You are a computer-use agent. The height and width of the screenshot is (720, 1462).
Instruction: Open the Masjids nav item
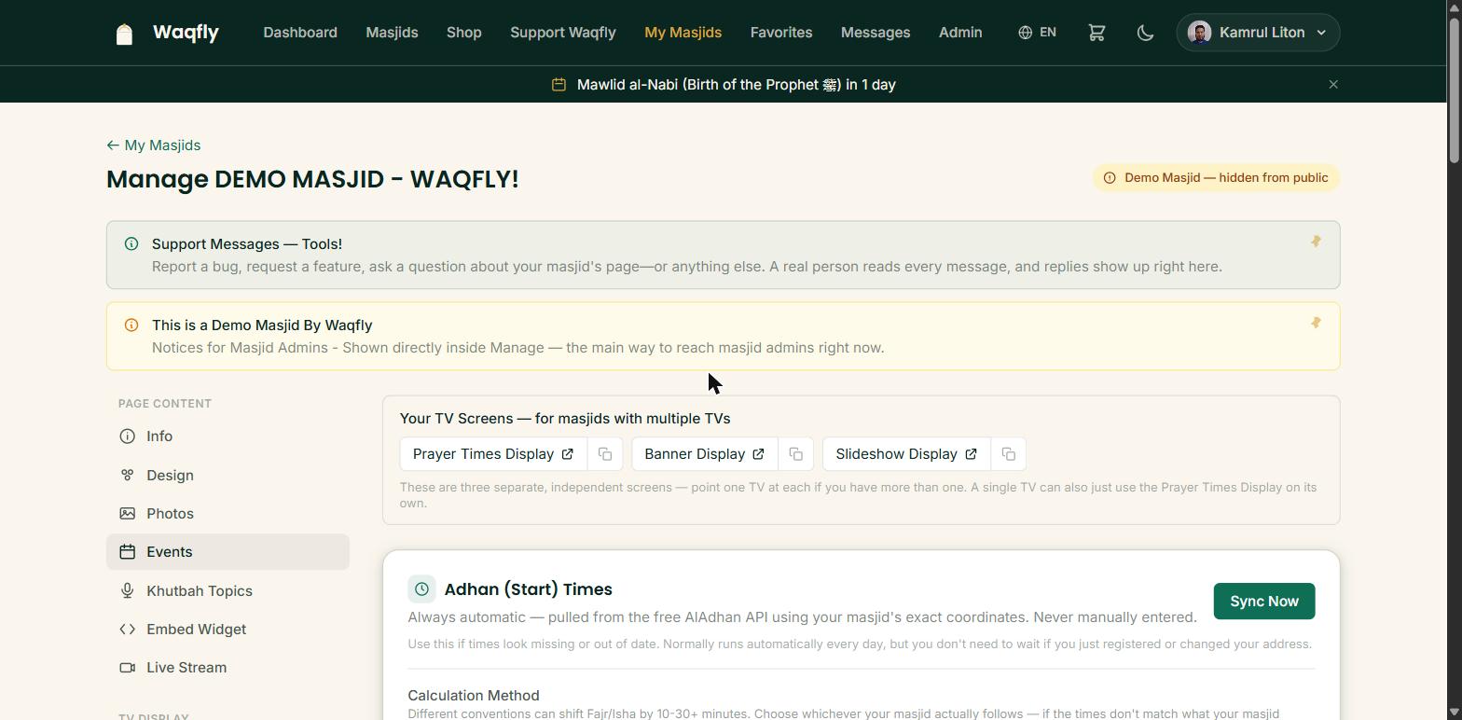[x=392, y=33]
